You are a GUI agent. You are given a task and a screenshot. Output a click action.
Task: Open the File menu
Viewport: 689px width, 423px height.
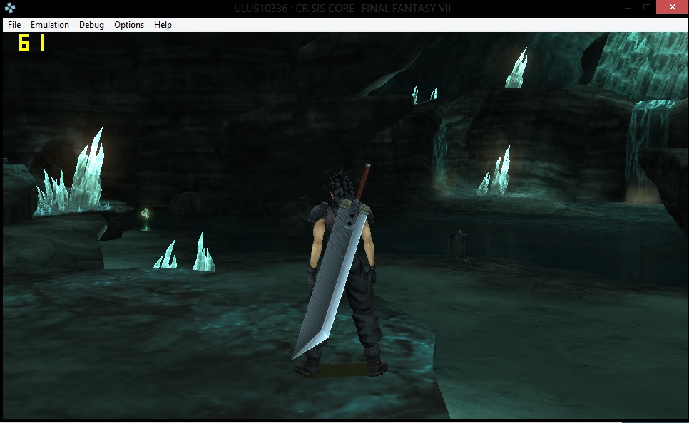pos(14,25)
